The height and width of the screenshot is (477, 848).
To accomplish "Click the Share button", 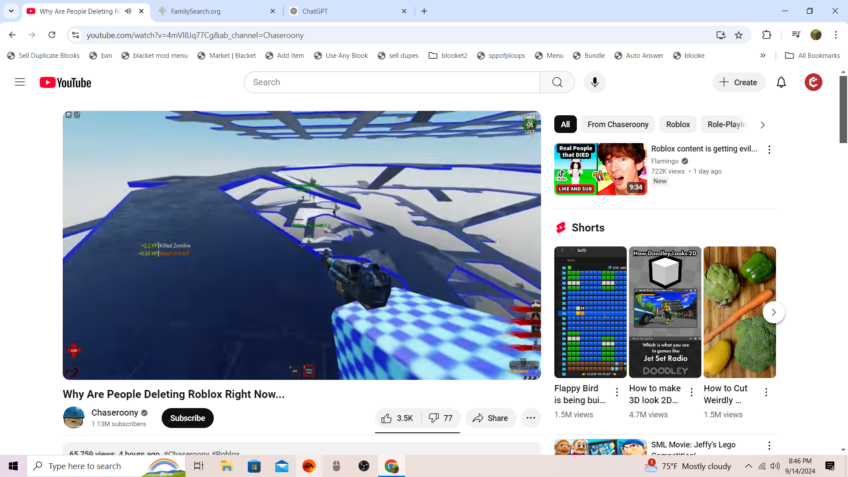I will pyautogui.click(x=490, y=418).
